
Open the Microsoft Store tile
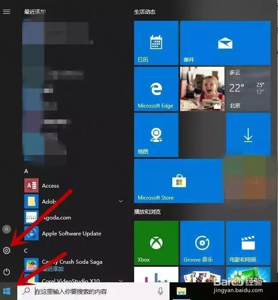click(x=179, y=181)
